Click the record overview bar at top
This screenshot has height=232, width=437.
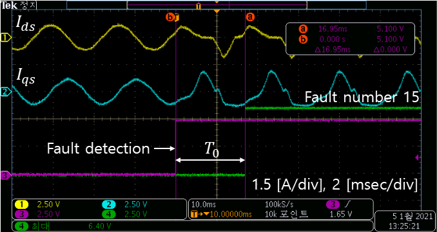tap(217, 5)
